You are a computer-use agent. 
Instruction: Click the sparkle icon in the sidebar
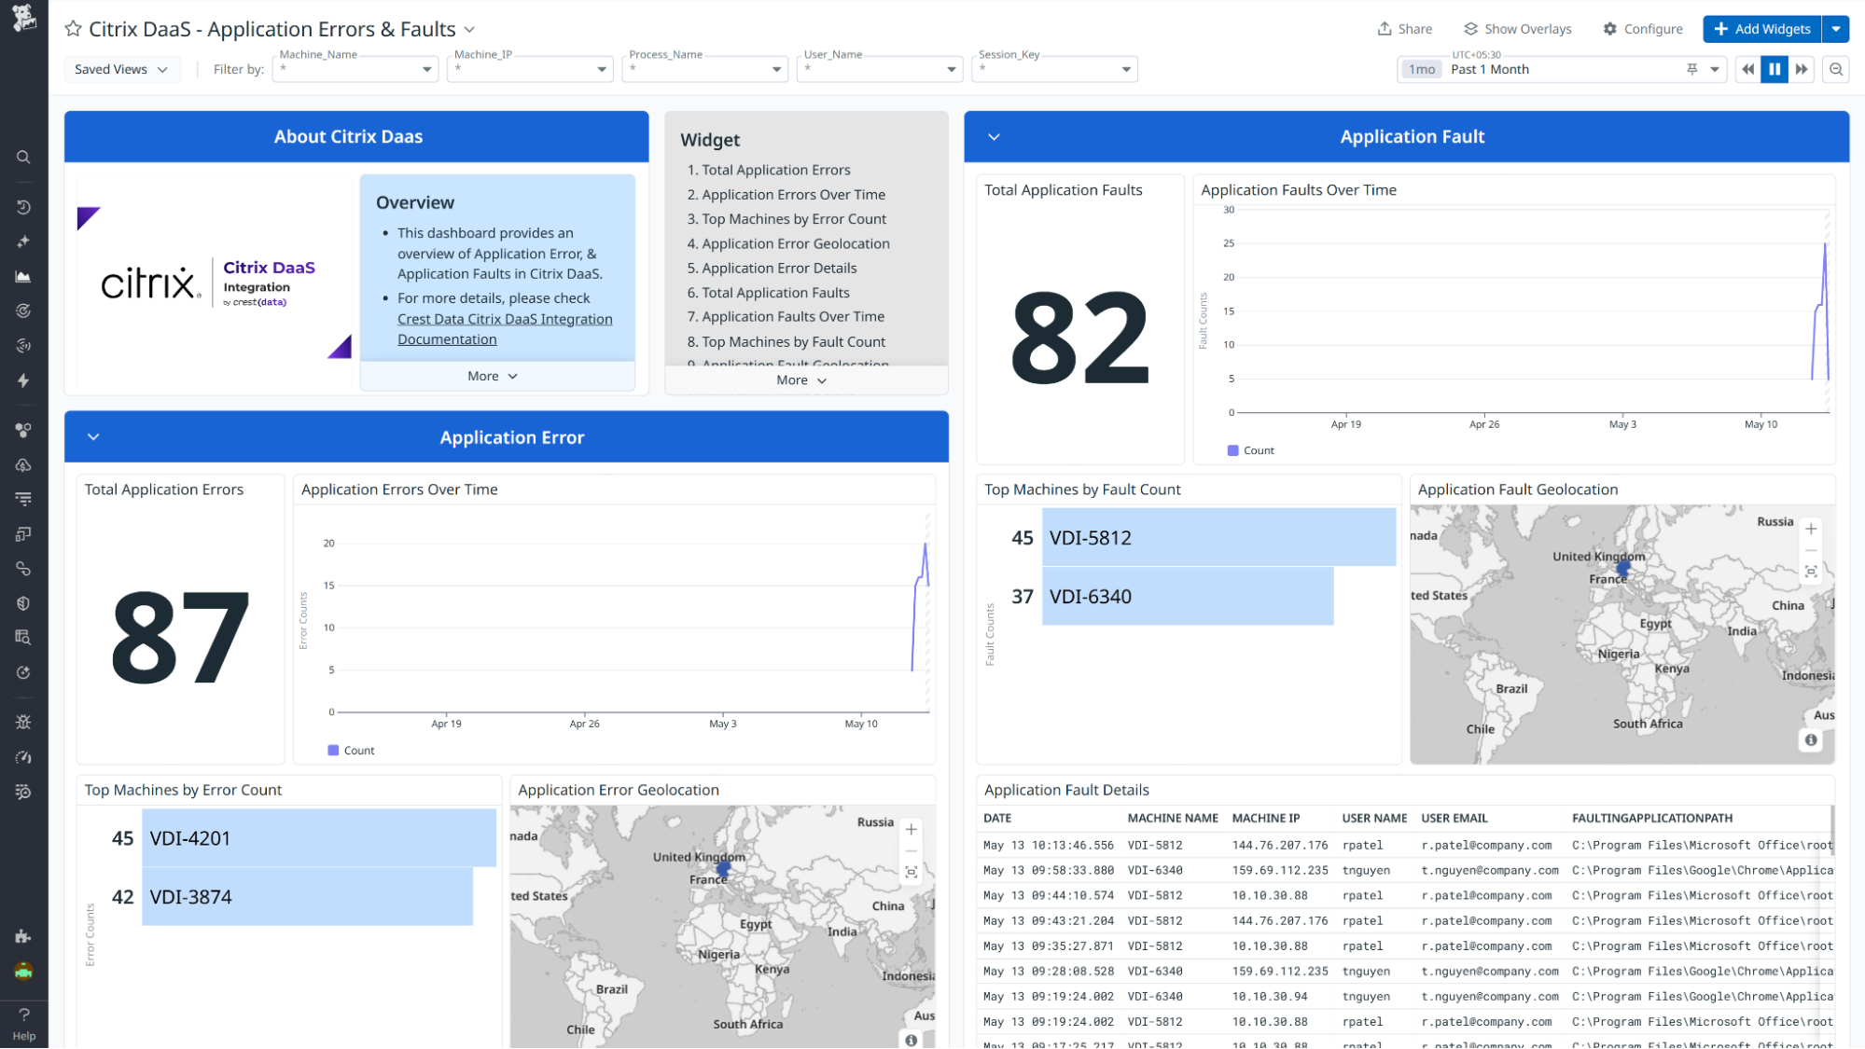pos(23,242)
